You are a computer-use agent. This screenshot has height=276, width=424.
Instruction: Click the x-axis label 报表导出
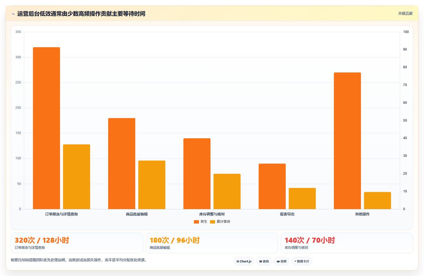287,214
